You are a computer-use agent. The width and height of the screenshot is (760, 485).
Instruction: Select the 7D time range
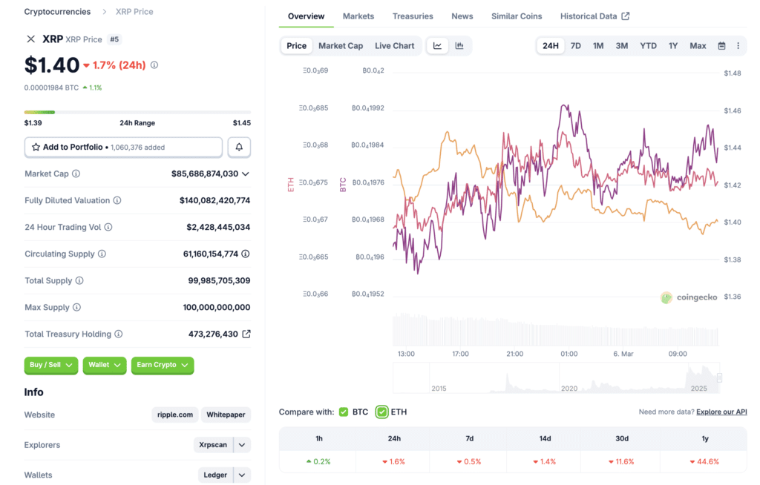click(x=576, y=45)
